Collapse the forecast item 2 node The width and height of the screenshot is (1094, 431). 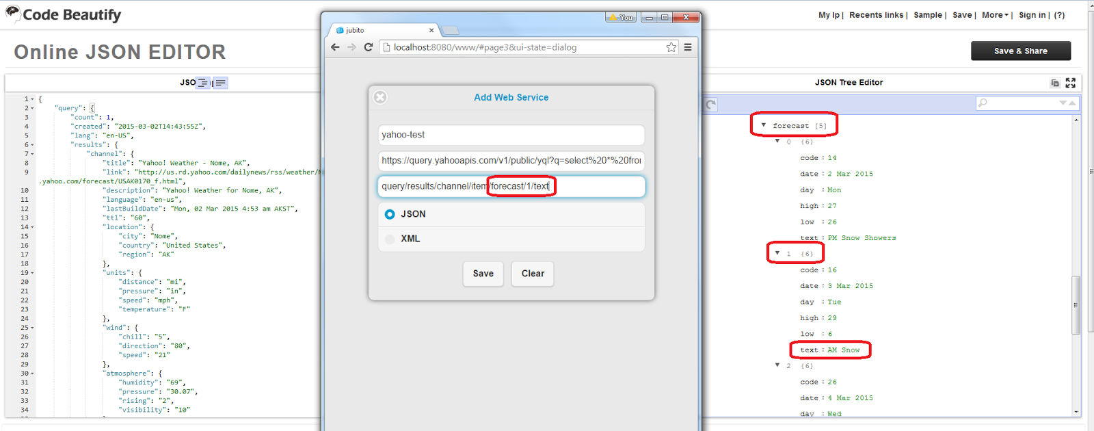pyautogui.click(x=777, y=365)
